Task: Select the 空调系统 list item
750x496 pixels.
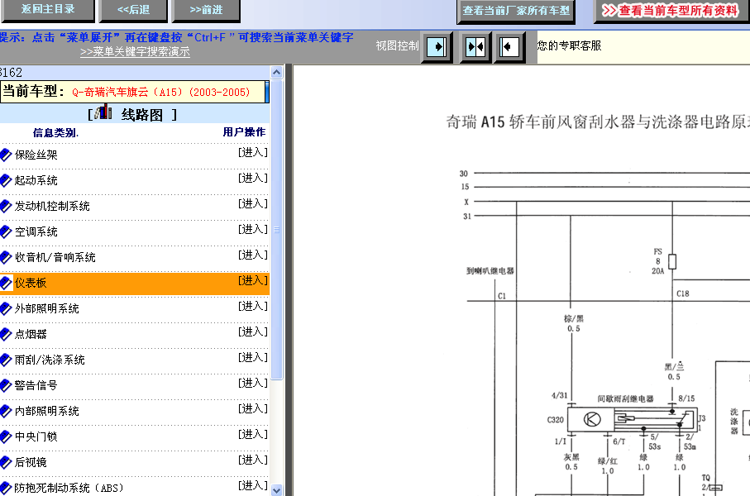Action: click(x=36, y=232)
